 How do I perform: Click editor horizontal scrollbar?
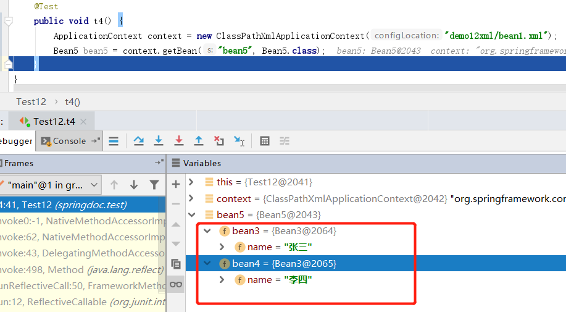coord(289,88)
